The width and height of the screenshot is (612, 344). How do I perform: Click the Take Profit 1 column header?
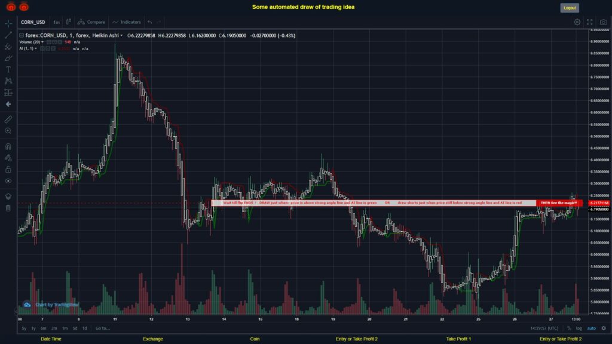458,339
